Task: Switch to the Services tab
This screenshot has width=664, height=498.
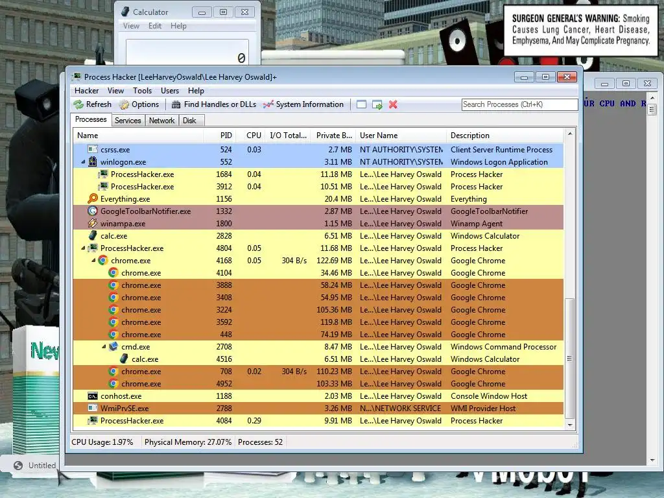Action: [128, 120]
